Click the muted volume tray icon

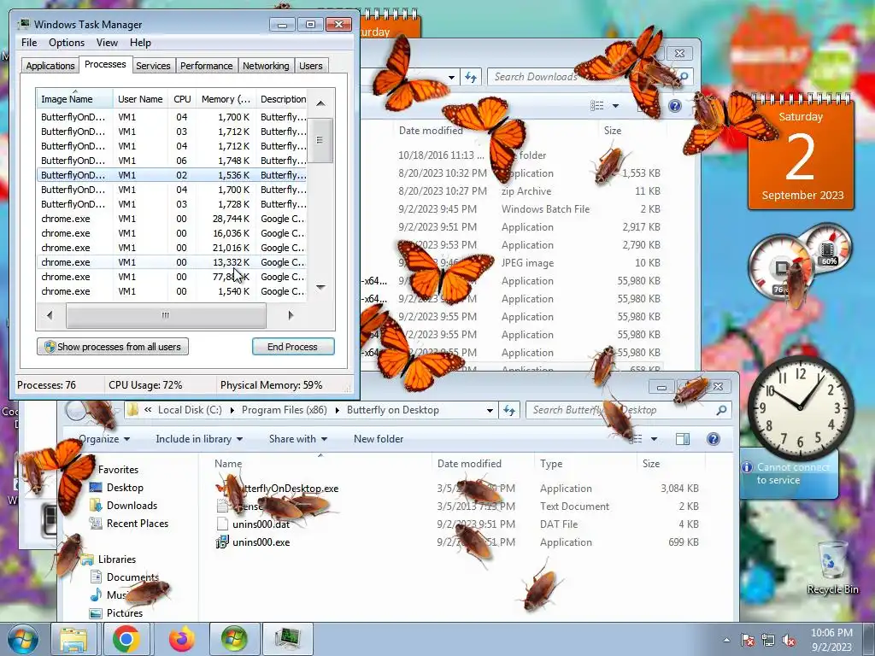tap(788, 641)
